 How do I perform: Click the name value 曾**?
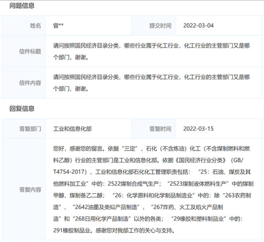(x=58, y=26)
